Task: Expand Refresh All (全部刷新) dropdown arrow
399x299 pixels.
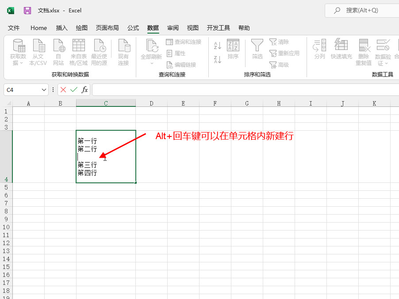Action: (x=152, y=63)
